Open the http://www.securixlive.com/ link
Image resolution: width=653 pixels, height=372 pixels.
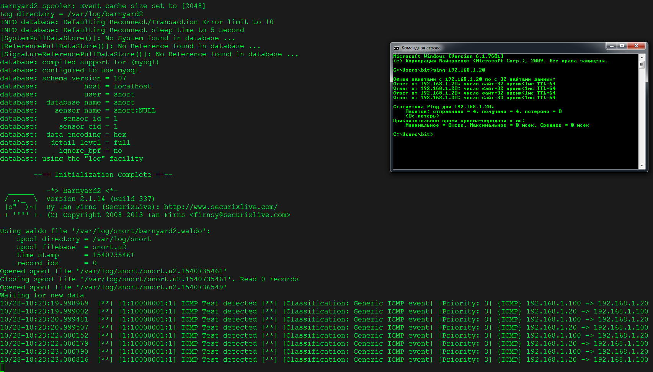220,207
